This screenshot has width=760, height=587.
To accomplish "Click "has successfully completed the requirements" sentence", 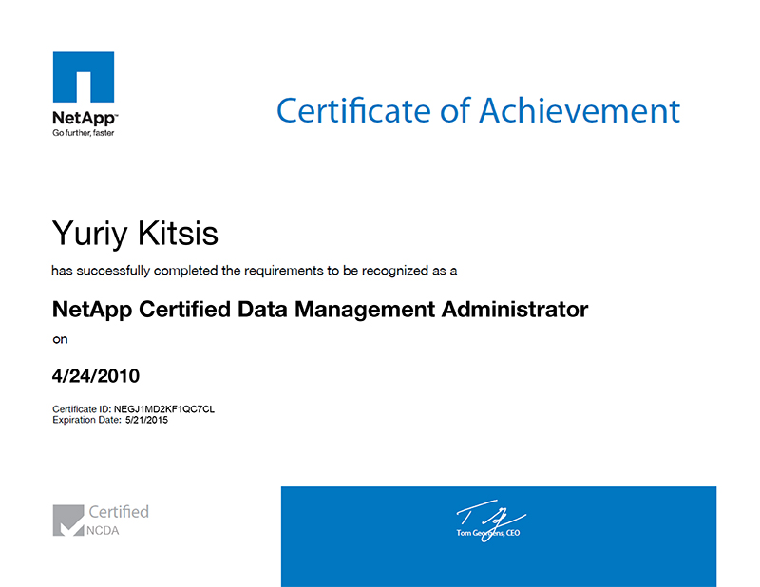I will pos(255,271).
